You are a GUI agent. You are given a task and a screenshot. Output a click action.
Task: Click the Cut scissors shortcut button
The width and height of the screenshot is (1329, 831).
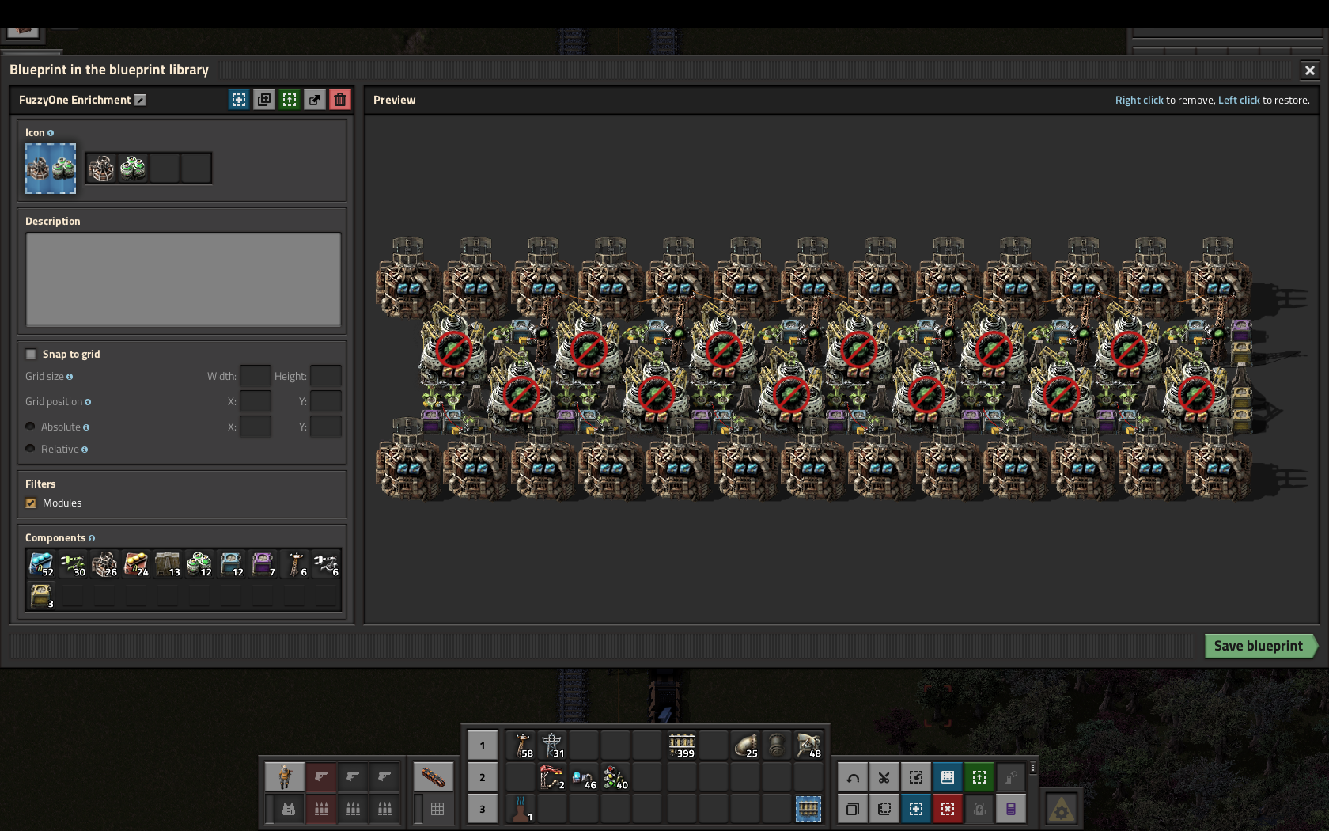tap(884, 777)
